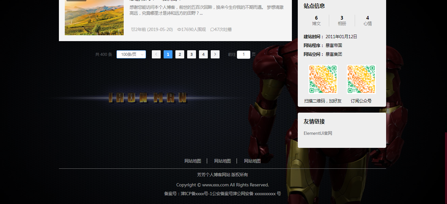Click the 扫描二维码，加好友 caption
The width and height of the screenshot is (447, 204).
click(x=323, y=101)
